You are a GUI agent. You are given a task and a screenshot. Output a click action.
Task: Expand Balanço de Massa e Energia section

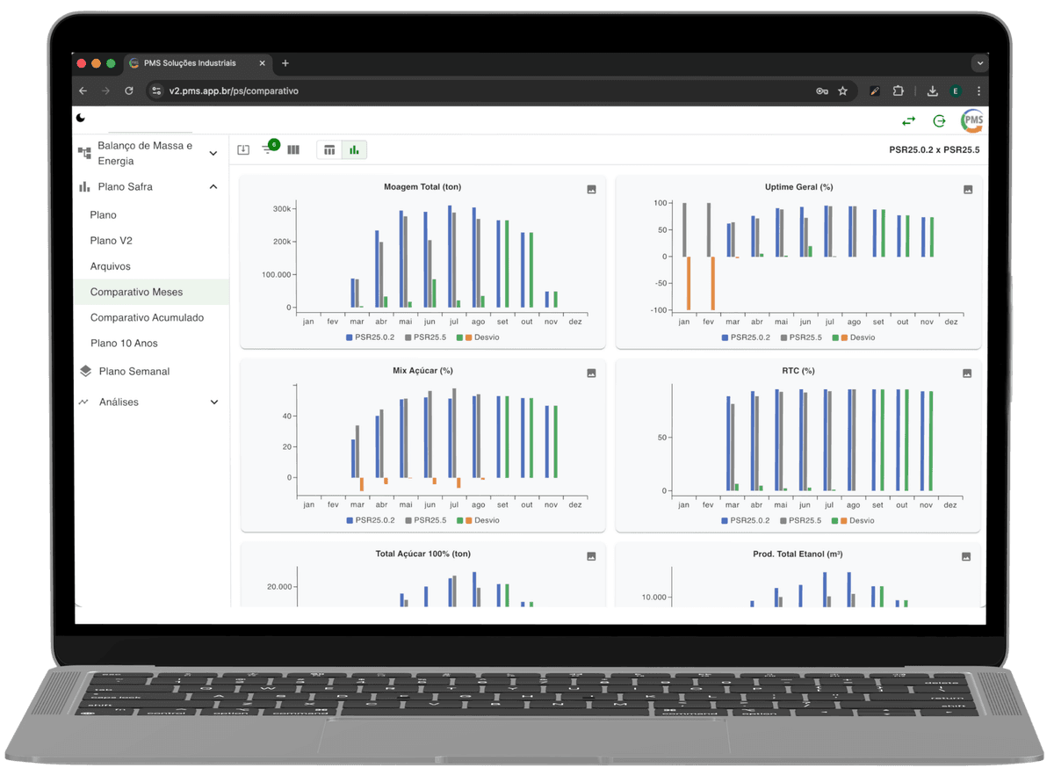pos(213,154)
